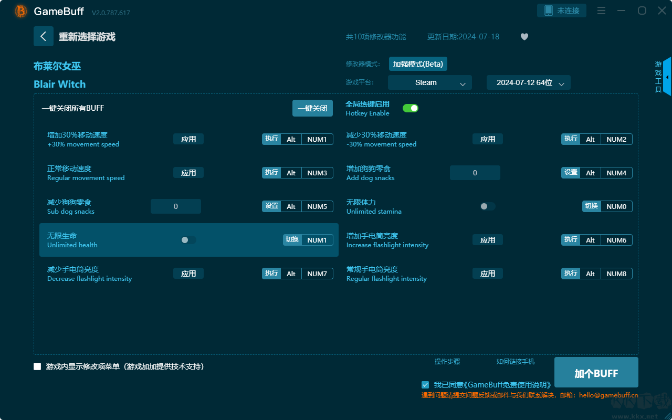Screen dimensions: 672x420
Task: Click the NUM3 hotkey for Regular movement speed
Action: tap(317, 173)
